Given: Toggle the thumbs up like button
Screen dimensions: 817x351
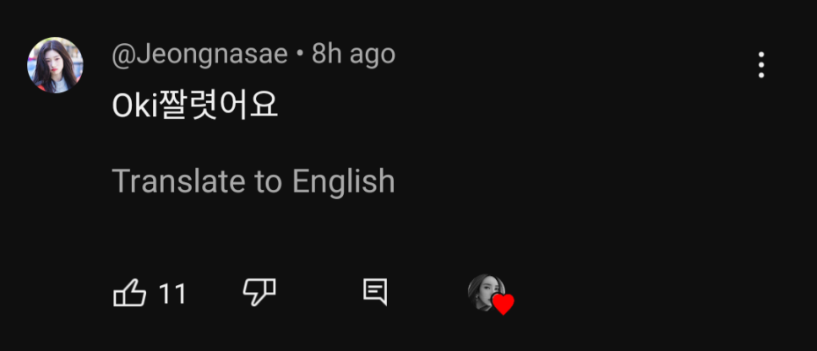Looking at the screenshot, I should (129, 294).
